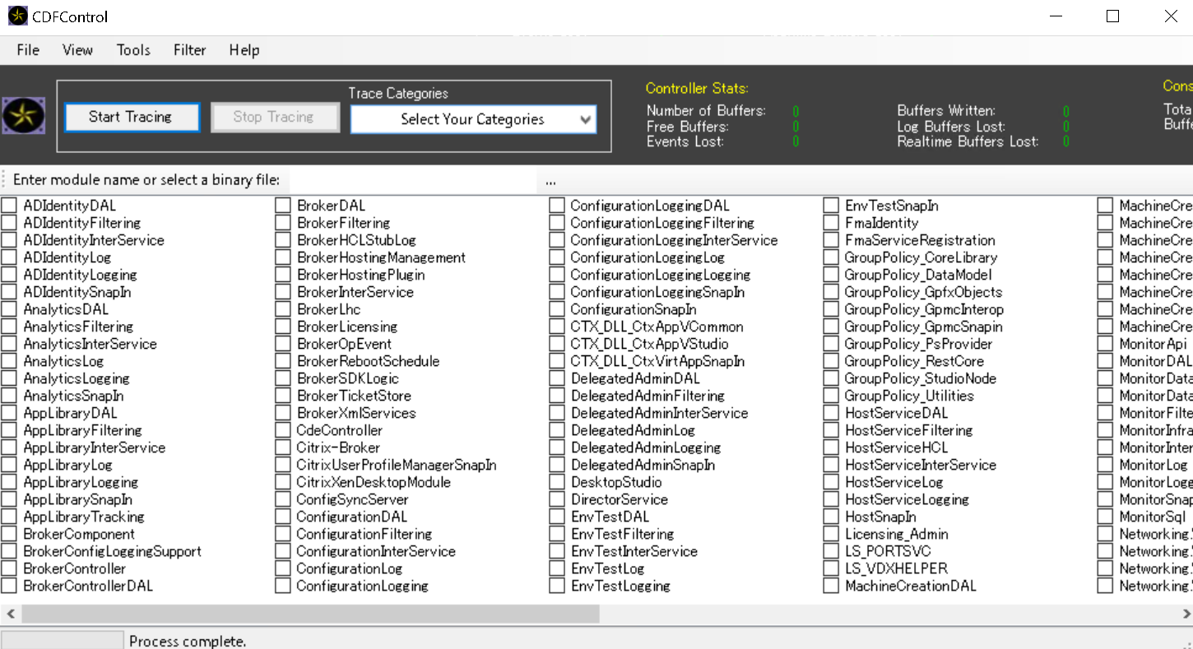Toggle GroupPolicy_CoreLibrary checkbox
The image size is (1193, 649).
[x=831, y=257]
